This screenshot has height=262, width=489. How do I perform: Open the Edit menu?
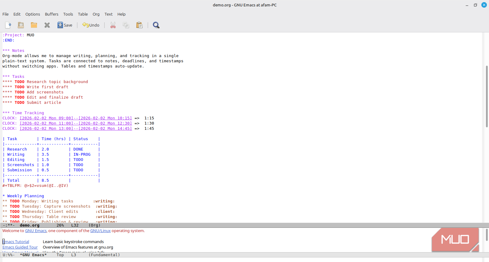[17, 14]
